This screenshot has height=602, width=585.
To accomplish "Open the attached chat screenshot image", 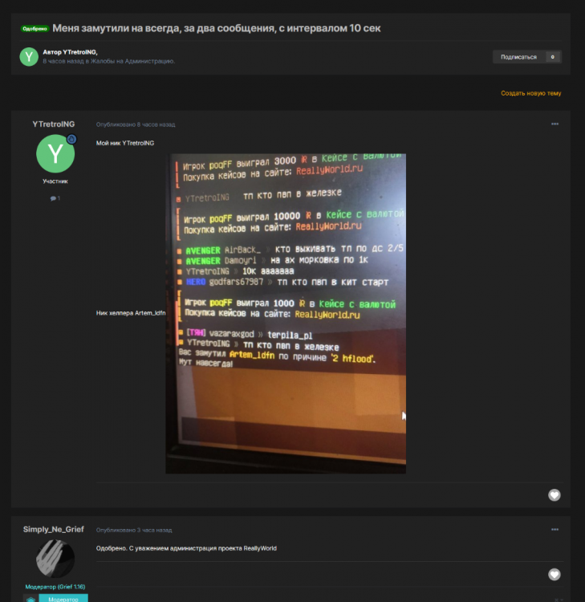I will [286, 313].
